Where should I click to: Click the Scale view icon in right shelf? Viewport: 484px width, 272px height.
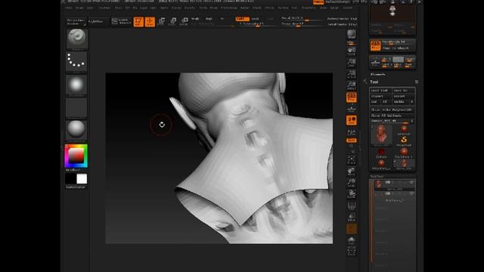click(351, 183)
